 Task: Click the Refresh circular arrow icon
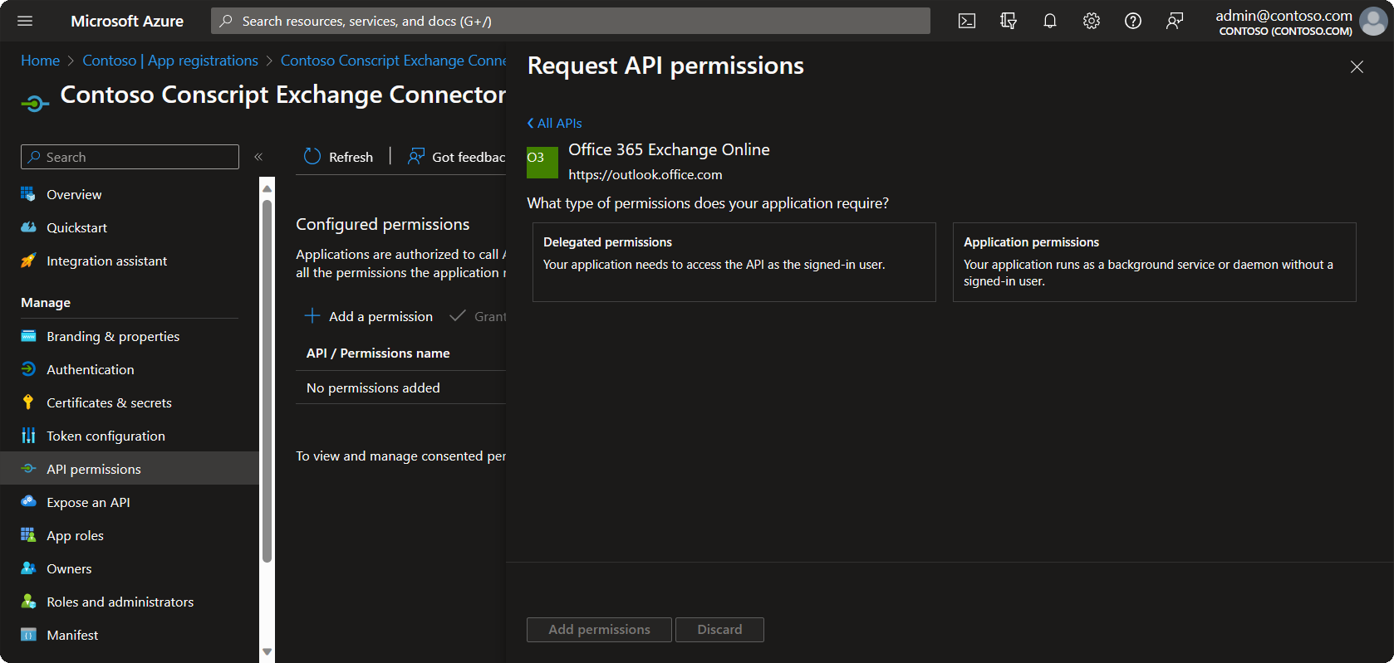312,157
